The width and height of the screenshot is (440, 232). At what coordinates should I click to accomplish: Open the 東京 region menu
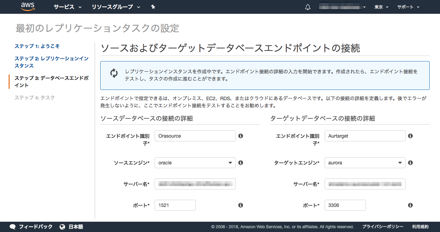381,7
